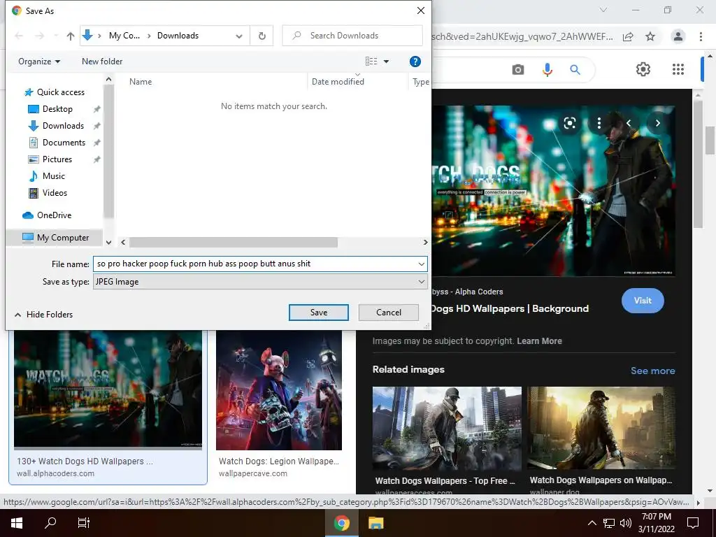716x537 pixels.
Task: Open the Watch Dogs Wallpapers - Top Free thumbnail
Action: click(x=447, y=429)
